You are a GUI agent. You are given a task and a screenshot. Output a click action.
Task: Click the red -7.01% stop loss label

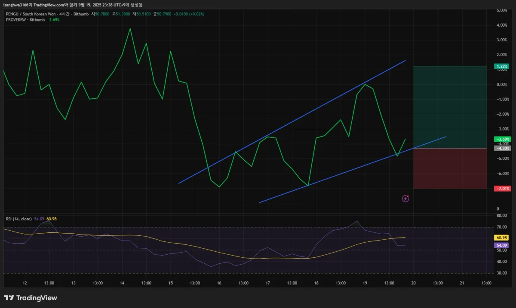tap(502, 189)
